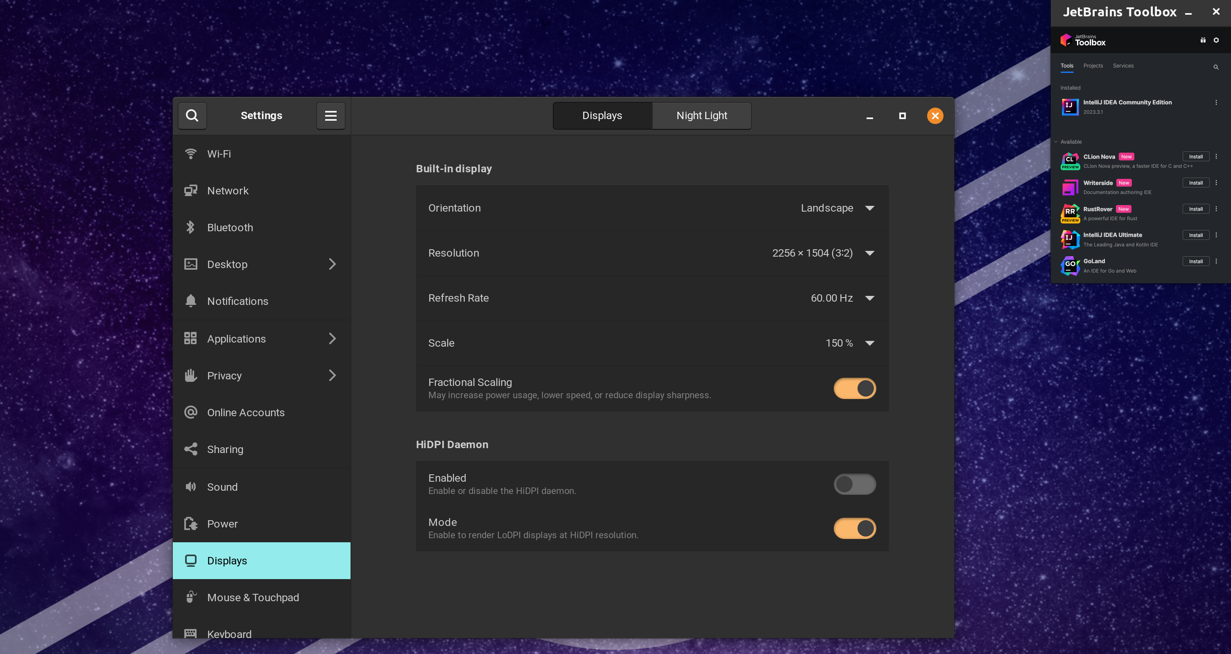Switch to the Projects tab in Toolbox
Image resolution: width=1231 pixels, height=654 pixels.
tap(1093, 66)
